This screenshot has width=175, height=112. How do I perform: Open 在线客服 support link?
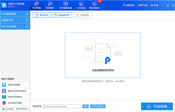pyautogui.click(x=8, y=109)
